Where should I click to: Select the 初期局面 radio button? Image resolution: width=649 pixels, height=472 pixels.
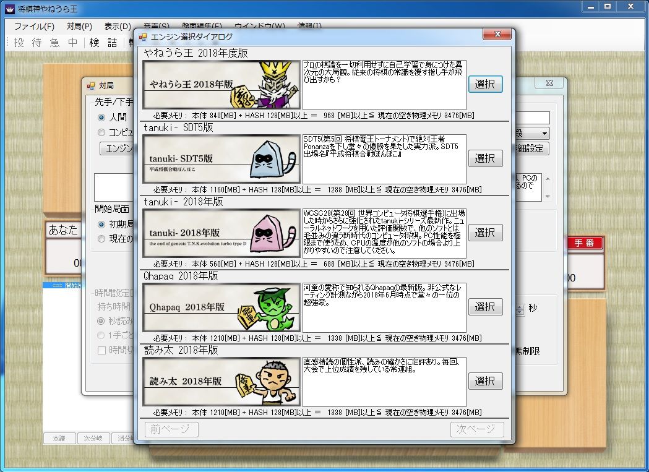tap(101, 225)
